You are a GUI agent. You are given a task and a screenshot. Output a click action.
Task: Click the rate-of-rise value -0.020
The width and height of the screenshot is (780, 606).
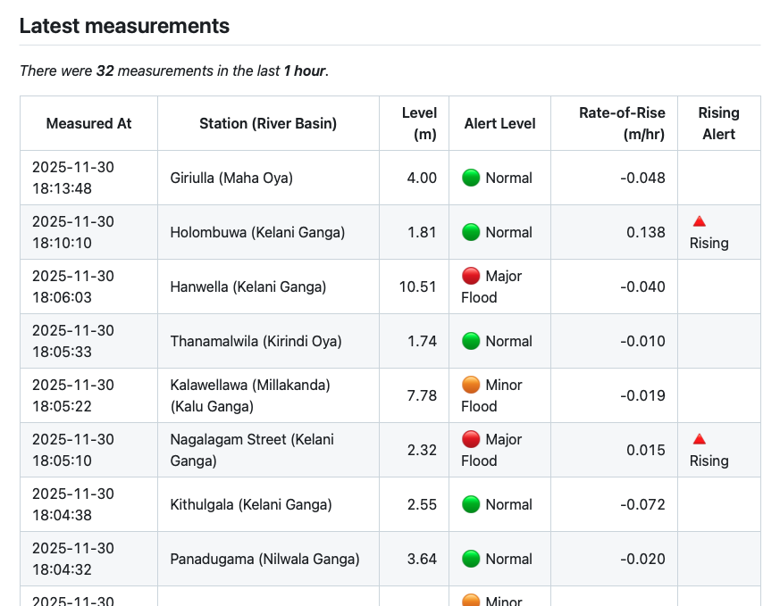coord(642,559)
